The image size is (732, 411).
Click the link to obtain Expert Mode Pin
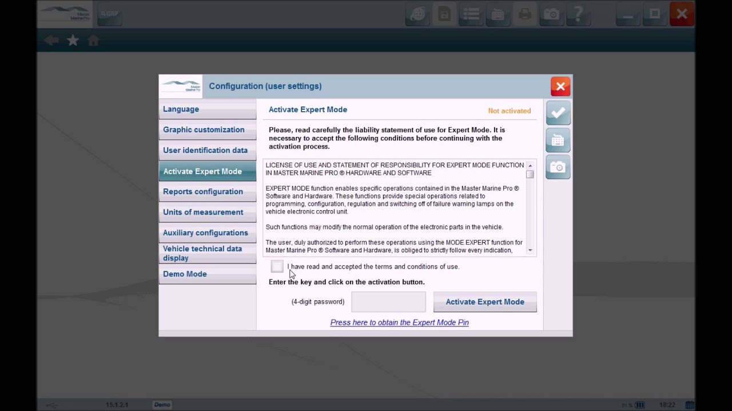tap(399, 323)
